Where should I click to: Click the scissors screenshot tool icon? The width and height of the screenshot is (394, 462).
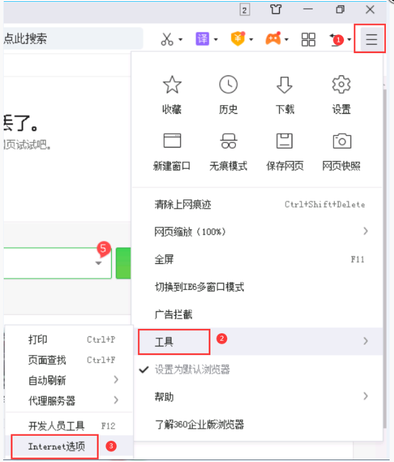coord(167,39)
